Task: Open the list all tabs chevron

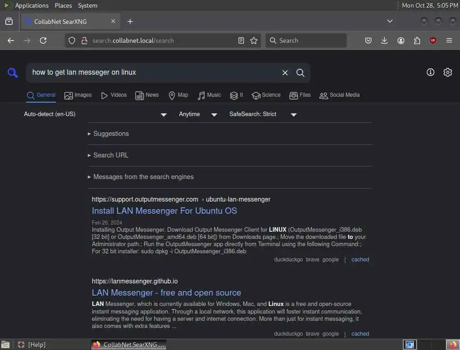Action: [x=390, y=21]
